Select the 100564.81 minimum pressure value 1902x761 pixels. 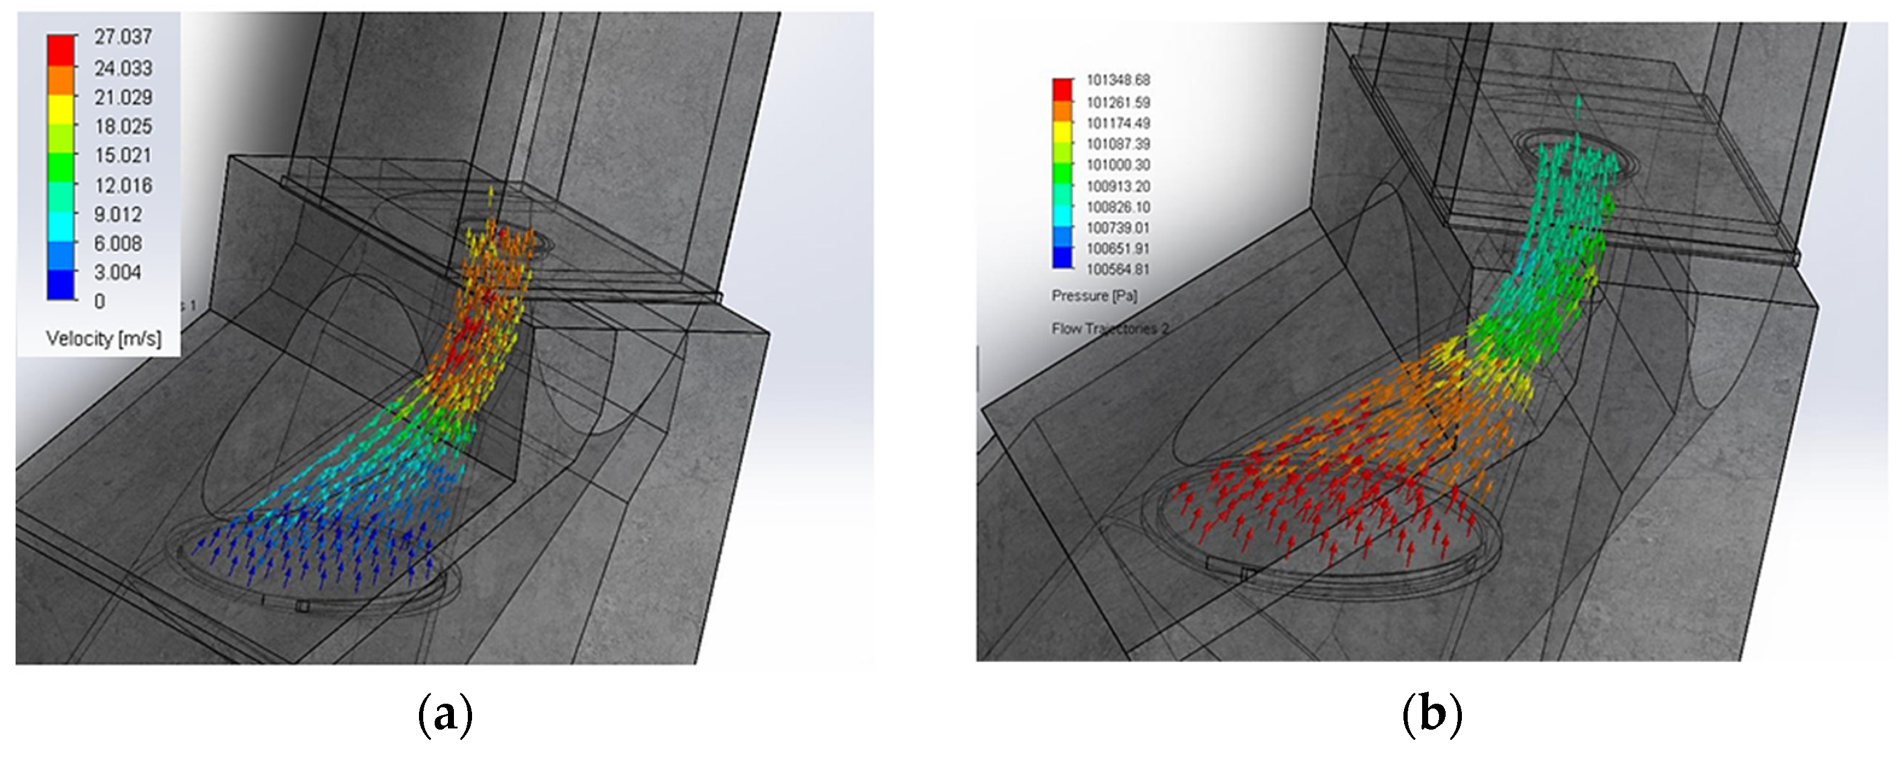tap(1118, 269)
